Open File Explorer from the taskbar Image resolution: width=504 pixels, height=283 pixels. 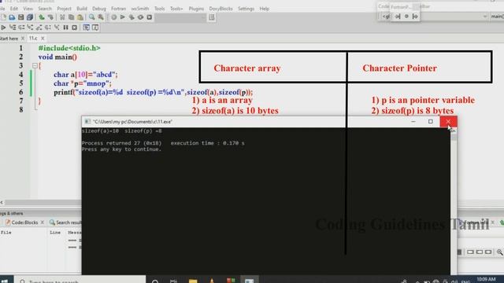(193, 281)
